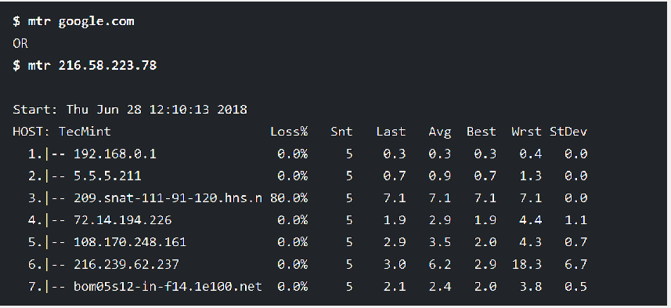Click the Start timestamp line
Image resolution: width=671 pixels, height=308 pixels.
click(x=130, y=109)
